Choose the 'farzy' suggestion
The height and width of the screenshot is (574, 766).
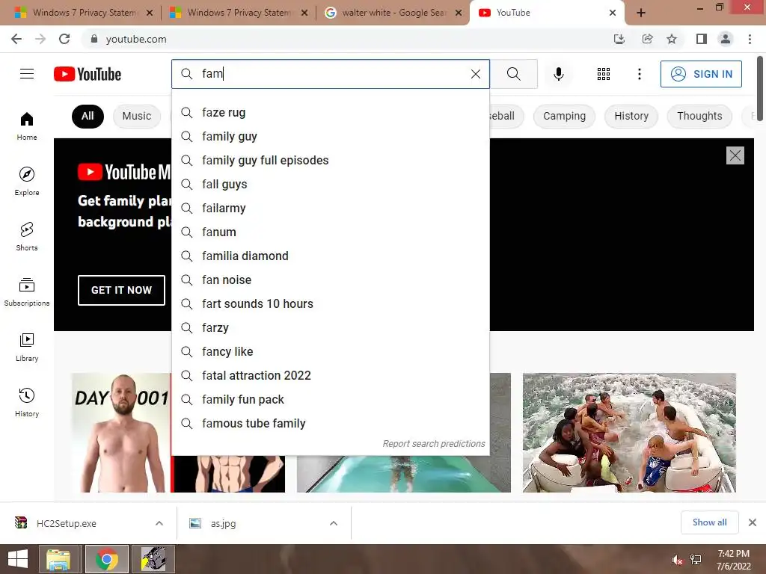(331, 328)
